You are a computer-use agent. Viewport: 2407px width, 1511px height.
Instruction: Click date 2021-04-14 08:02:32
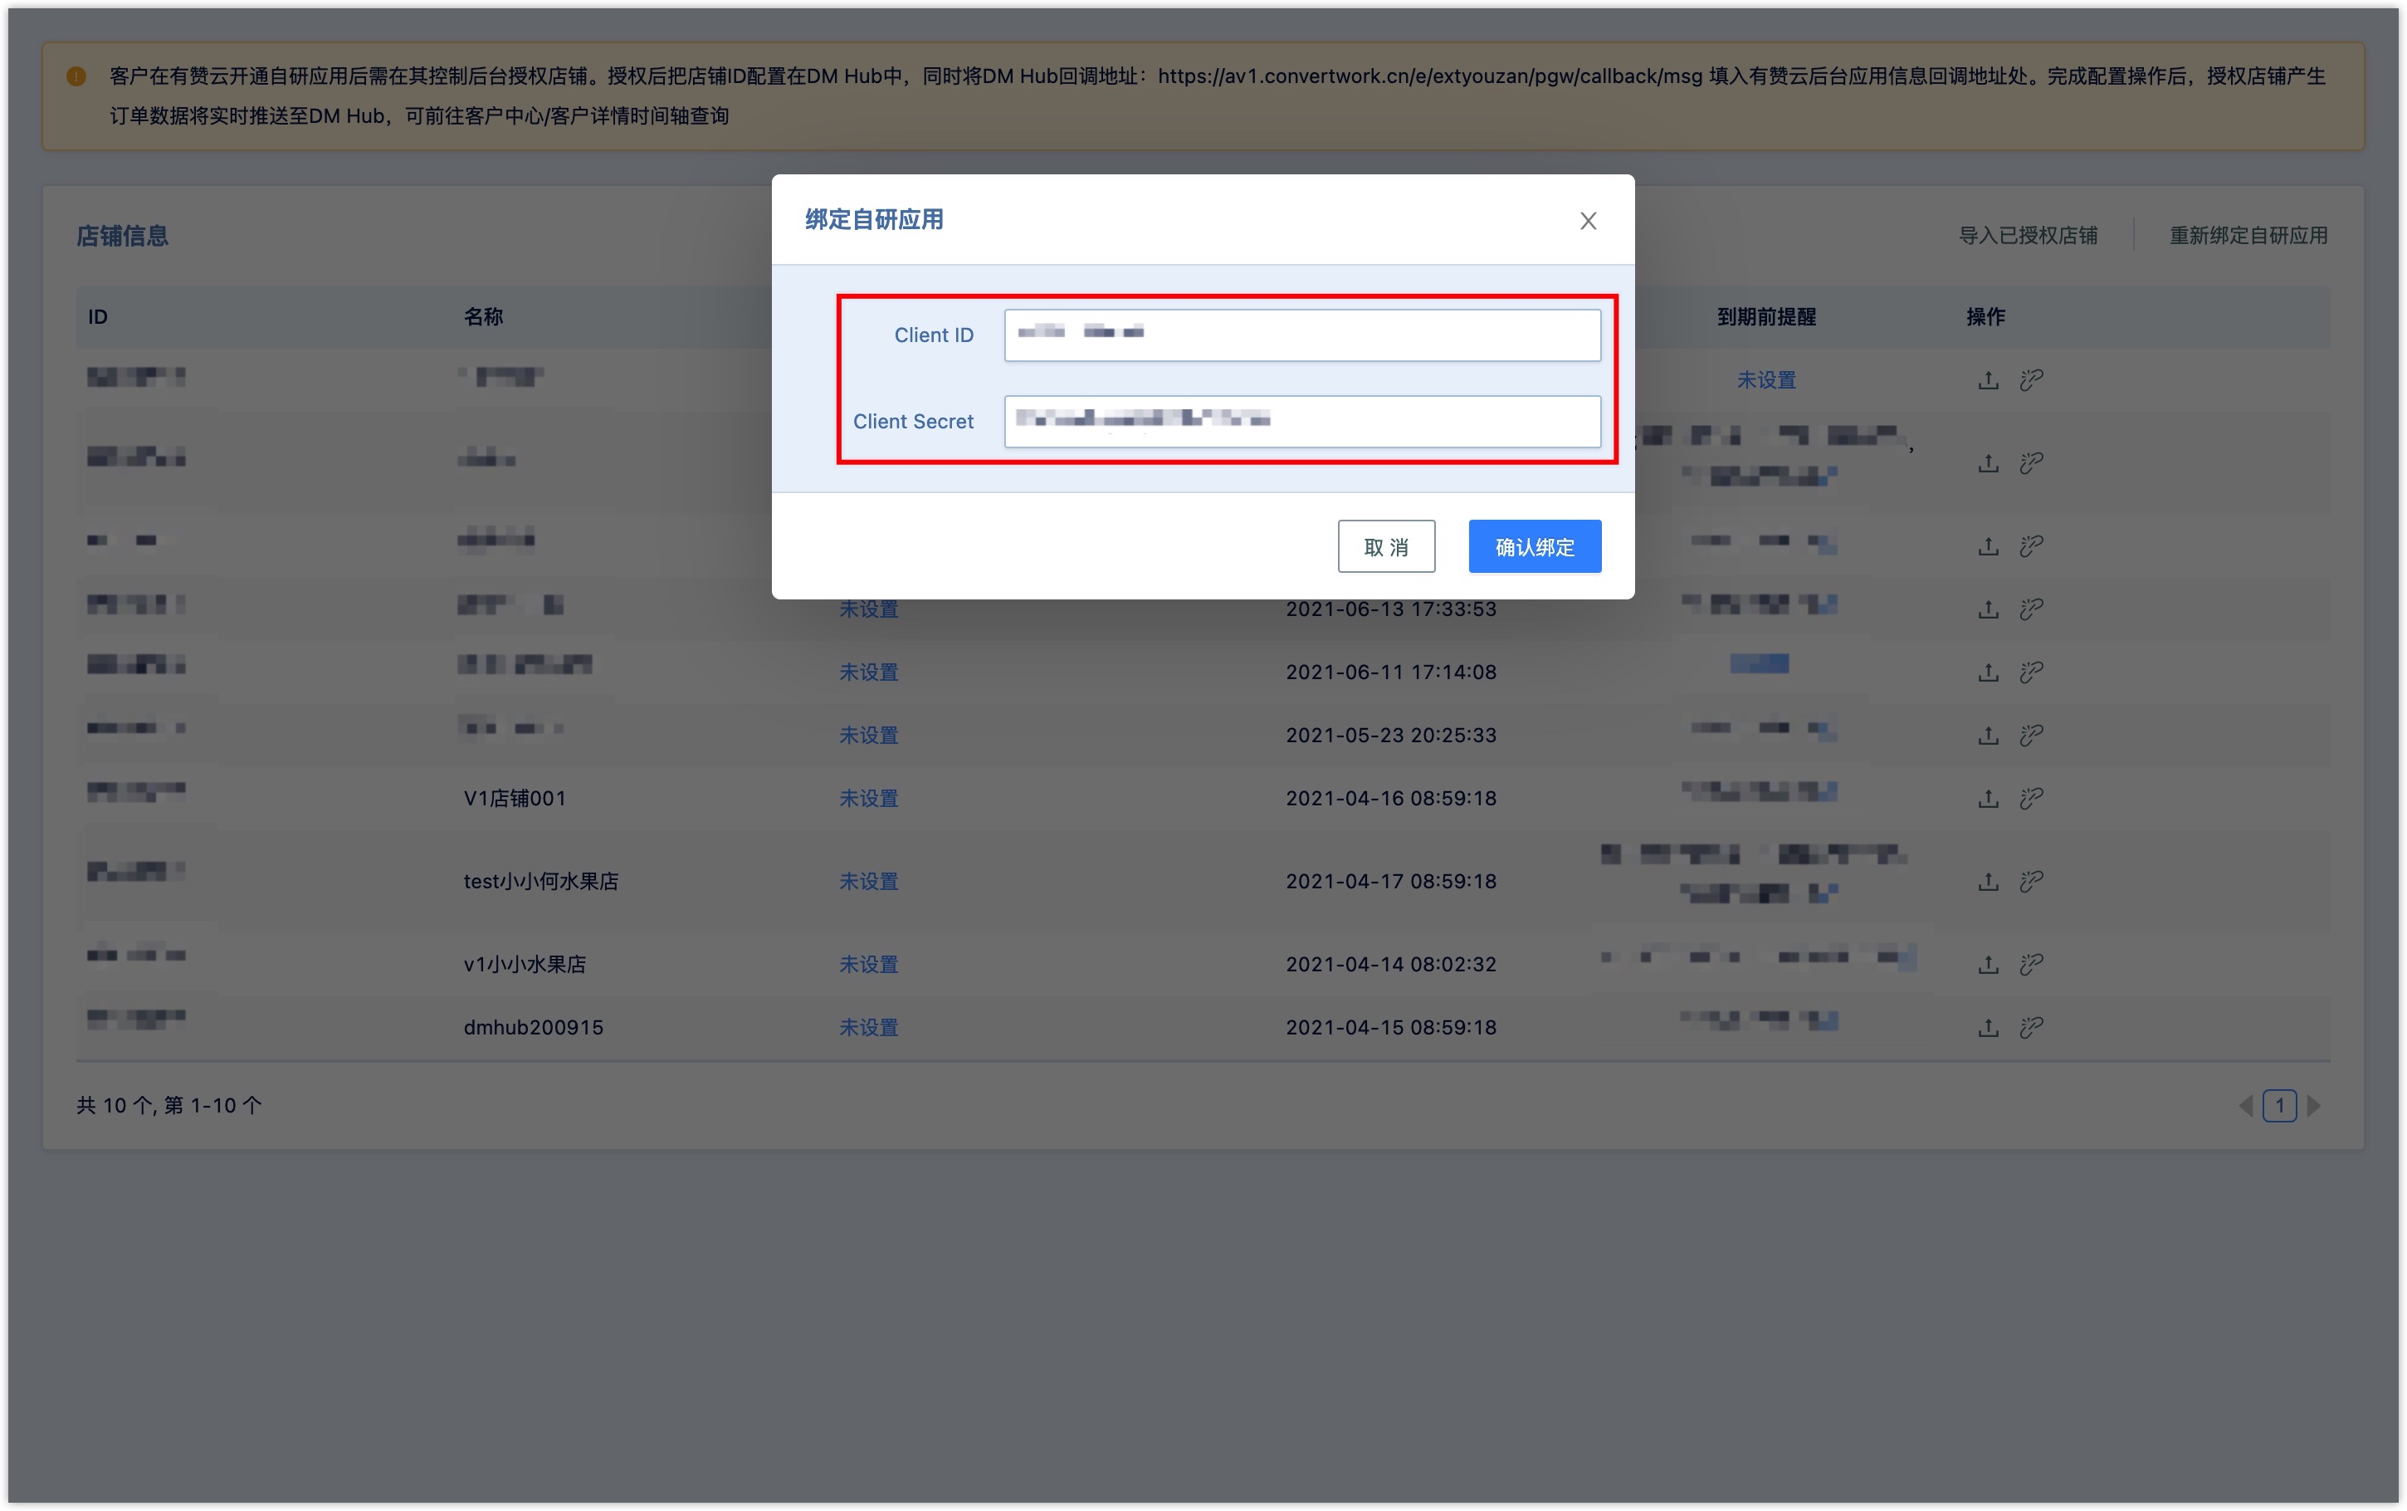pos(1390,963)
